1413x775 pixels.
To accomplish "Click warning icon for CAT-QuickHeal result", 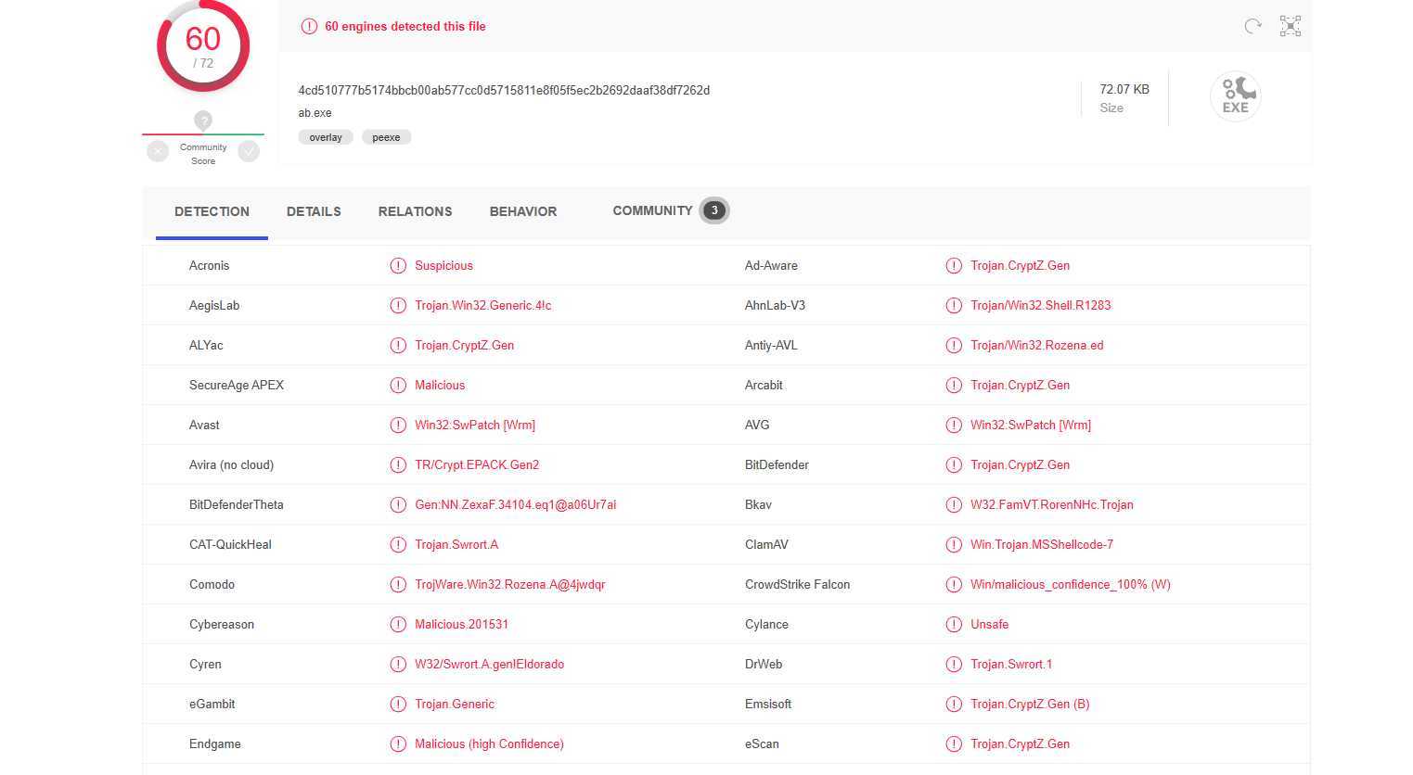I will tap(398, 544).
